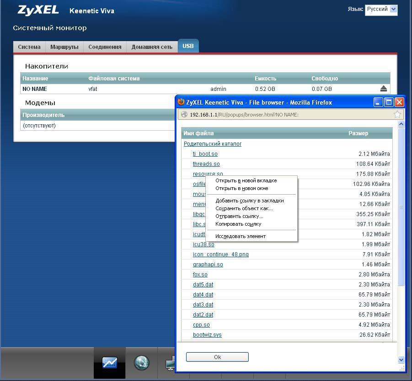Screen dimensions: 412x381
Task: Open the bootwiz.sys file link
Action: click(207, 335)
